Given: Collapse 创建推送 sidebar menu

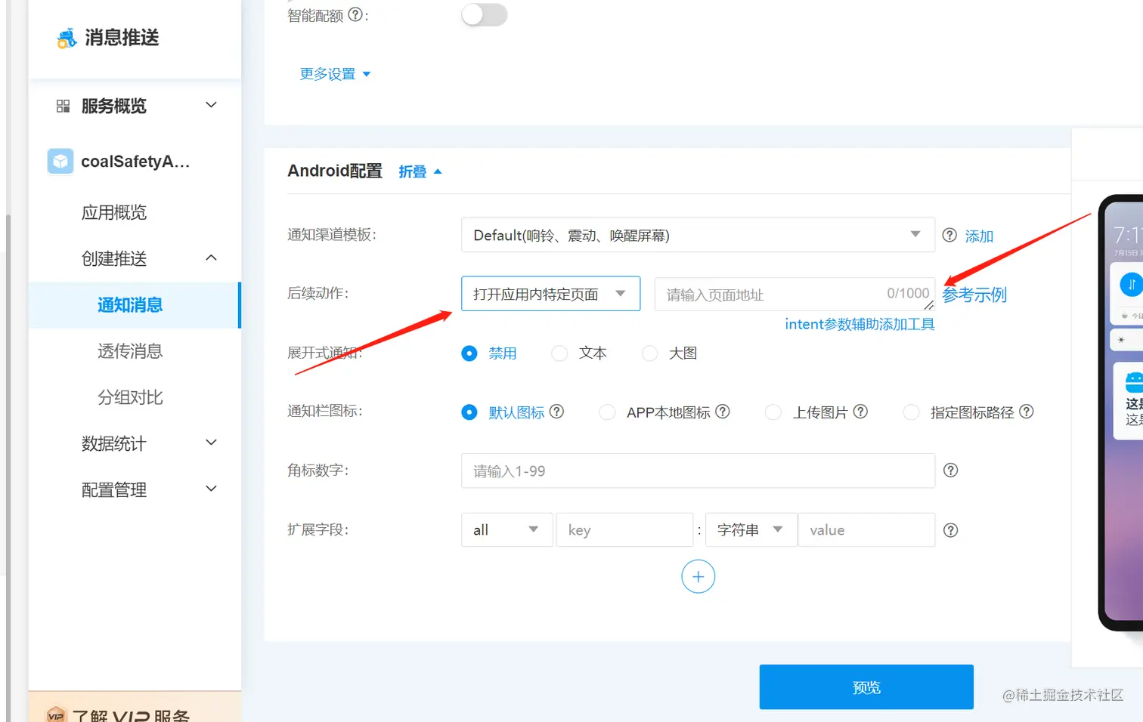Looking at the screenshot, I should coord(212,258).
